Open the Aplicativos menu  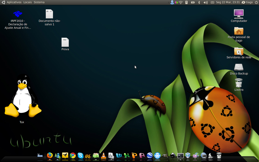click(14, 2)
